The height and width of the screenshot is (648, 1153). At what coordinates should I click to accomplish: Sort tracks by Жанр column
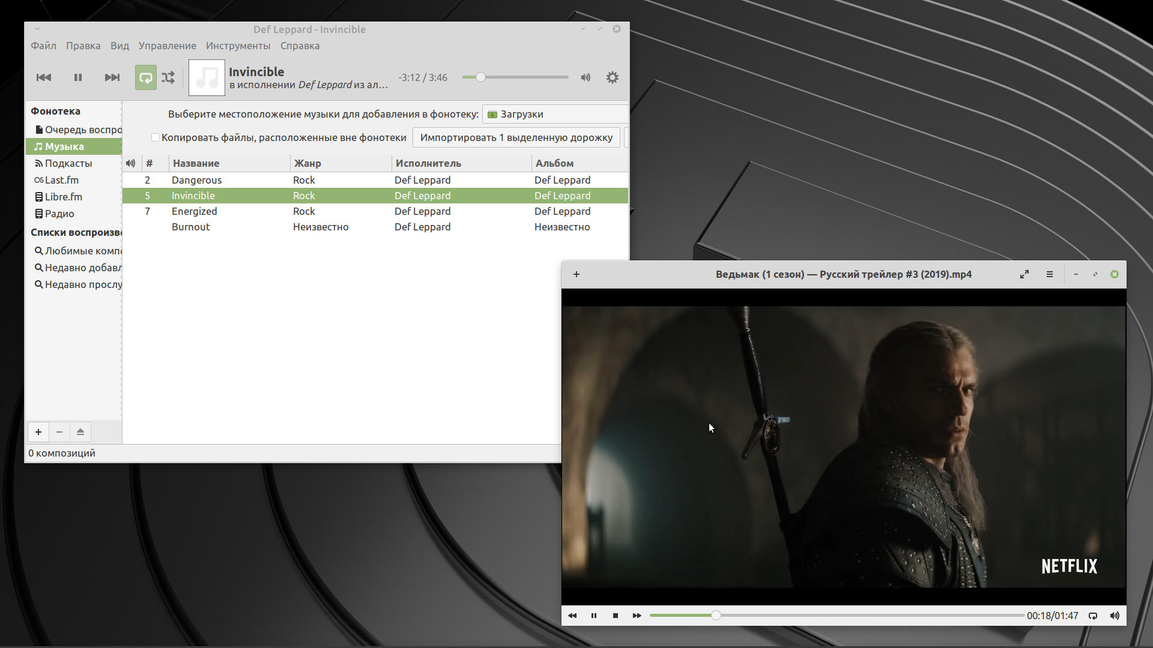click(x=341, y=163)
